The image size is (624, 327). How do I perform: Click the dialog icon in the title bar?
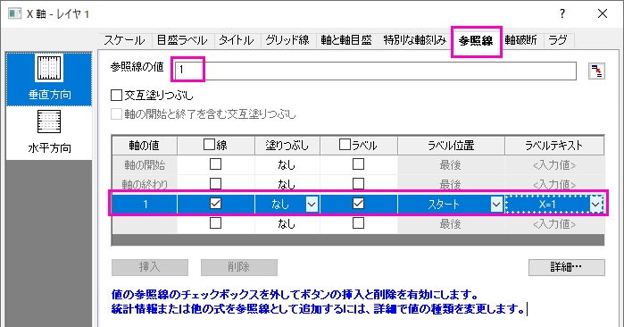click(x=14, y=13)
